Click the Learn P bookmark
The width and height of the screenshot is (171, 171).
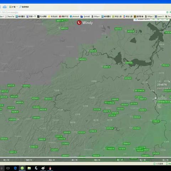[159, 16]
